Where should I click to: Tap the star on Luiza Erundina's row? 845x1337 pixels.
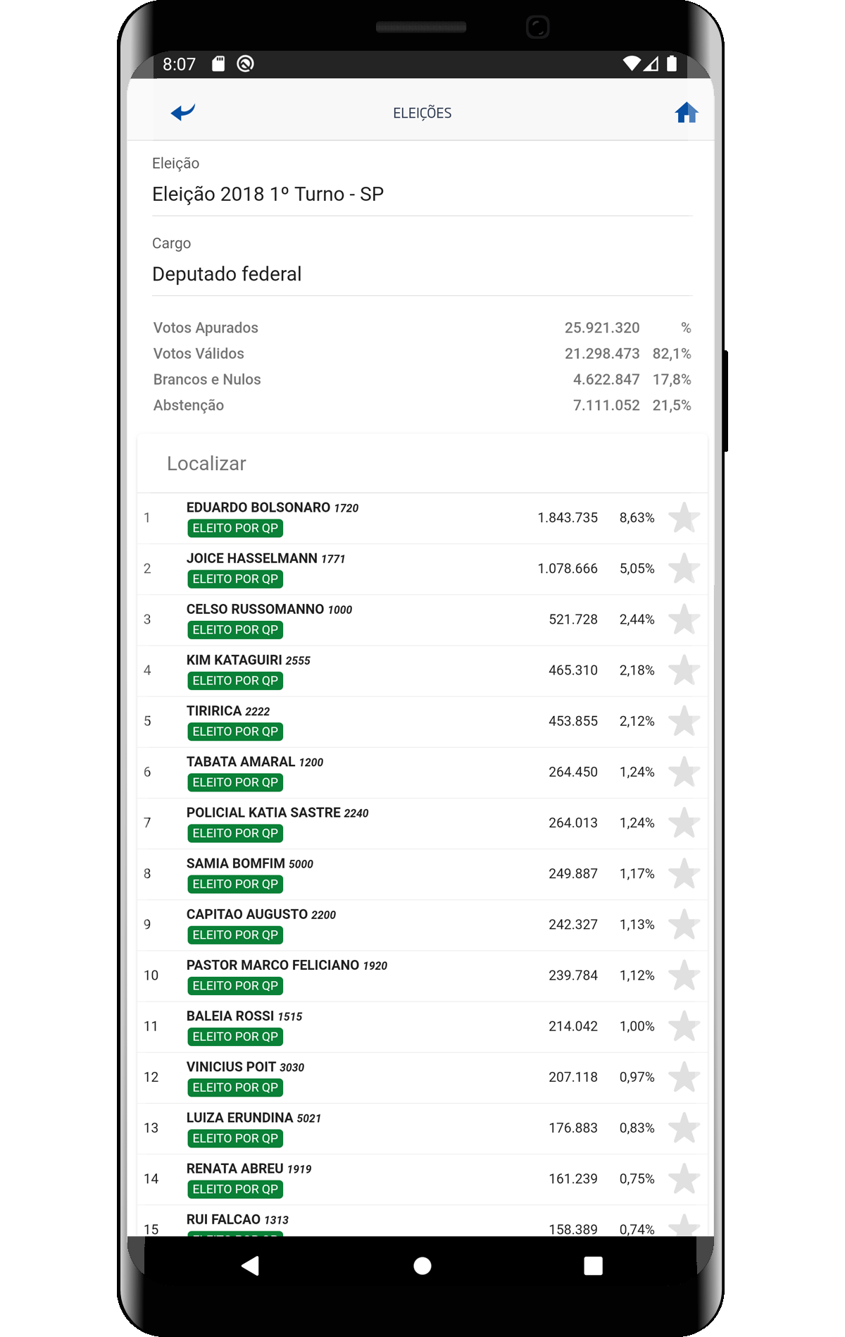683,1128
